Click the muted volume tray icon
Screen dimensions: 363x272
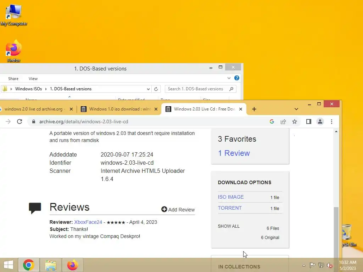tap(330, 265)
